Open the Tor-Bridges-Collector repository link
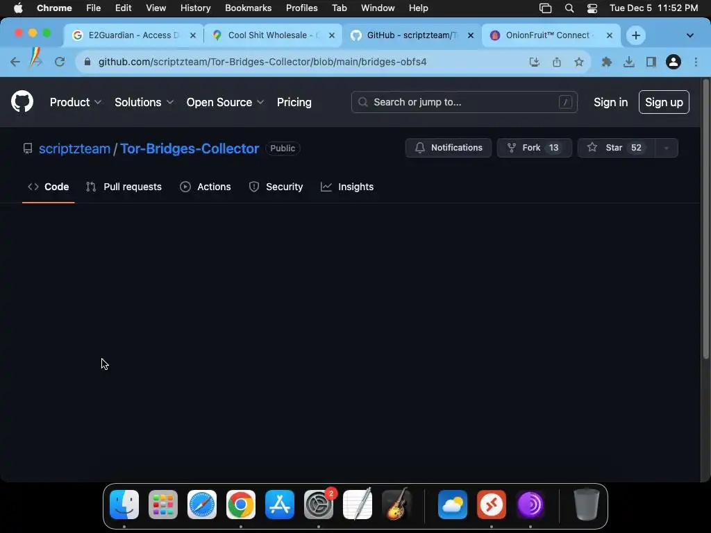The height and width of the screenshot is (533, 711). [190, 149]
